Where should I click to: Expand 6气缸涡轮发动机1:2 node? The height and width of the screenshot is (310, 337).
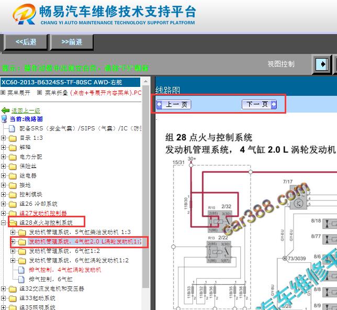click(13, 261)
